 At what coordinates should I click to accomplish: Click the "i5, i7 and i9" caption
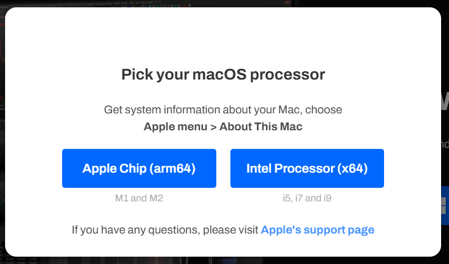[x=307, y=198]
